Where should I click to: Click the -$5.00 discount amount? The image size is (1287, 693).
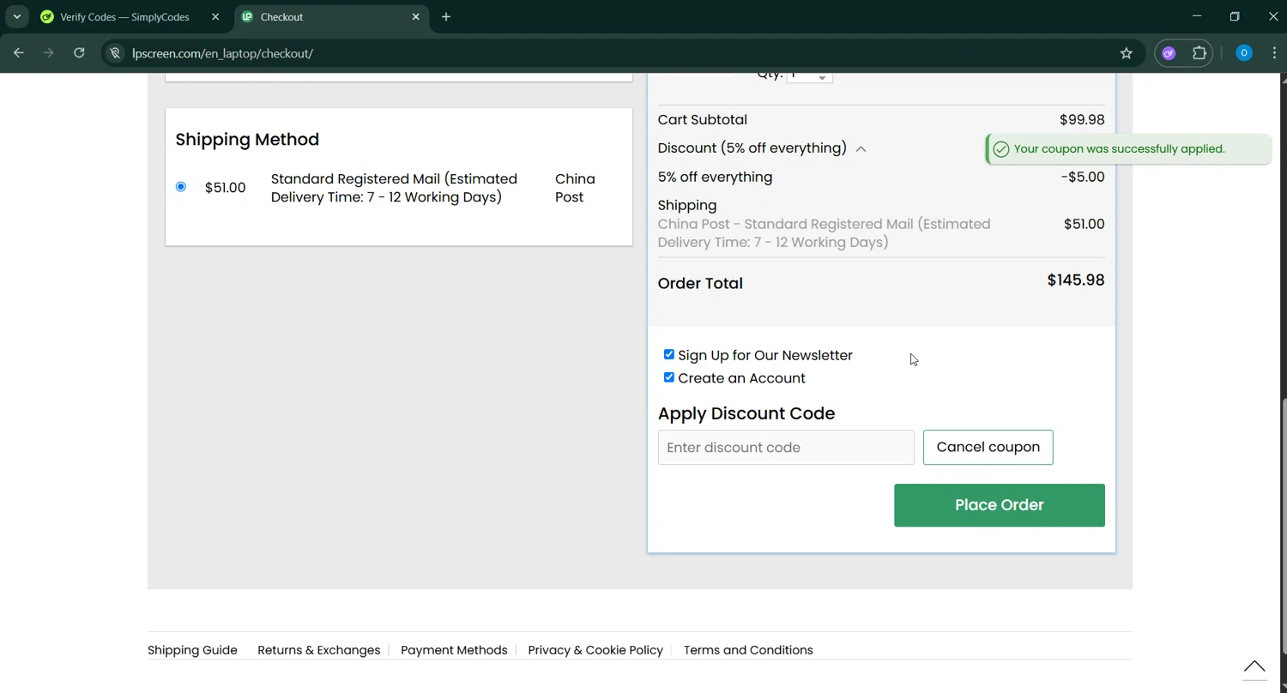tap(1083, 177)
